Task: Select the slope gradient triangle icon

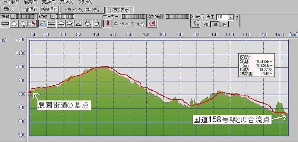Action: [79, 24]
